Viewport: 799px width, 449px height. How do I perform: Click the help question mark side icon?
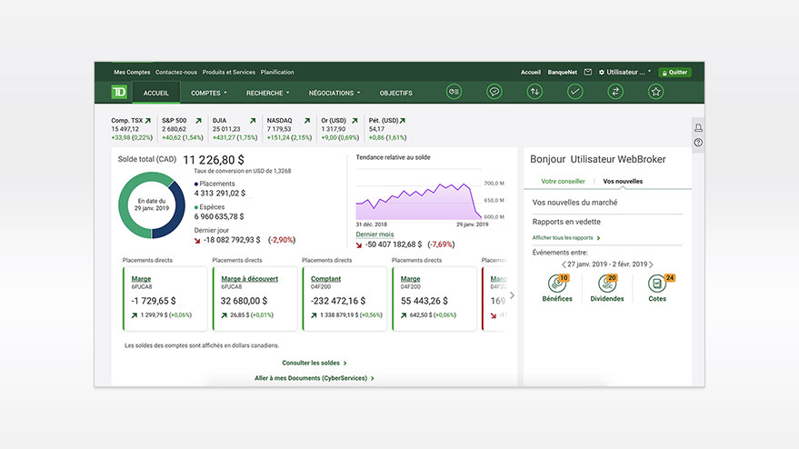click(698, 143)
